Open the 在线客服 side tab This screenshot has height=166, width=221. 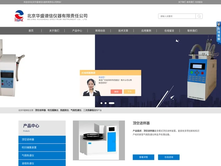pyautogui.click(x=219, y=33)
